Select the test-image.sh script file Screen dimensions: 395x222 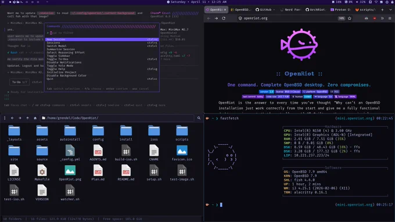pos(182,173)
